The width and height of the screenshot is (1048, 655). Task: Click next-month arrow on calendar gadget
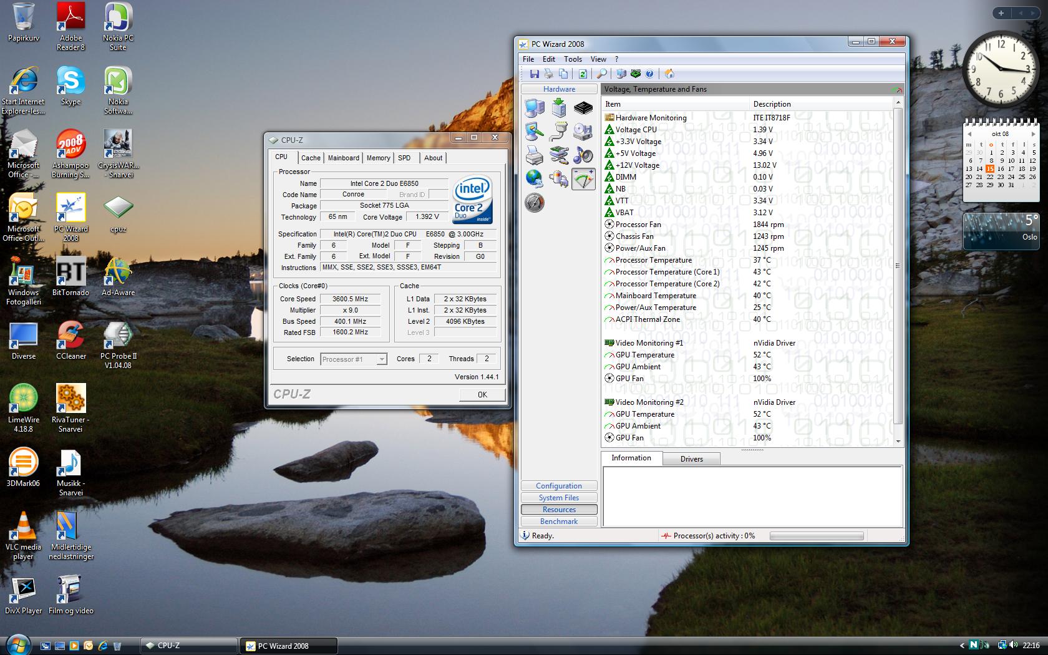coord(1033,134)
